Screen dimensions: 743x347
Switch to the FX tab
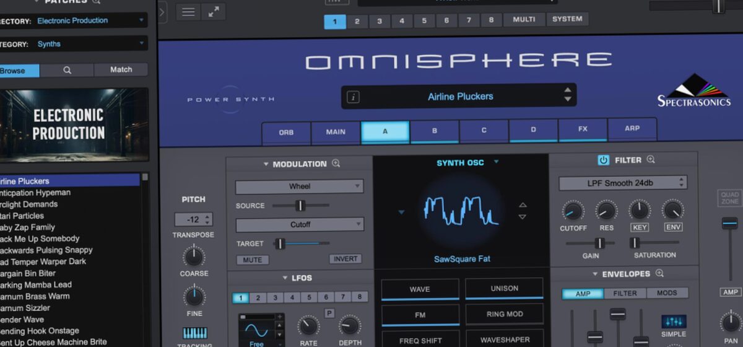[x=583, y=130]
